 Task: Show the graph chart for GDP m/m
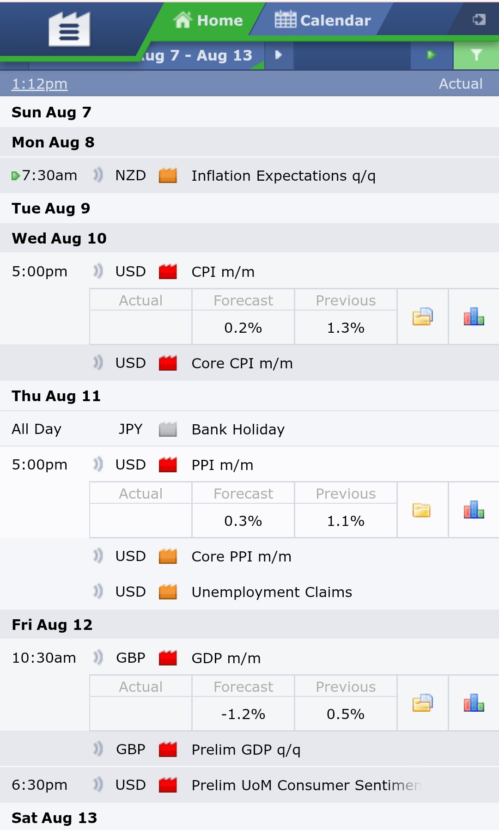[474, 703]
